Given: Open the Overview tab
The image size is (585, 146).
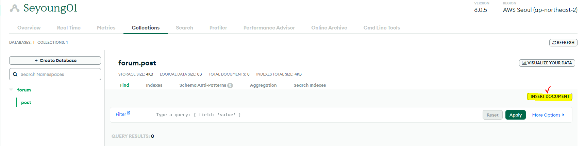Looking at the screenshot, I should pyautogui.click(x=29, y=28).
